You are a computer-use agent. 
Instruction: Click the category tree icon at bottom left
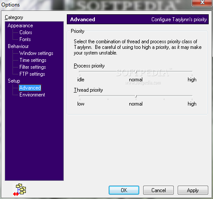19,189
